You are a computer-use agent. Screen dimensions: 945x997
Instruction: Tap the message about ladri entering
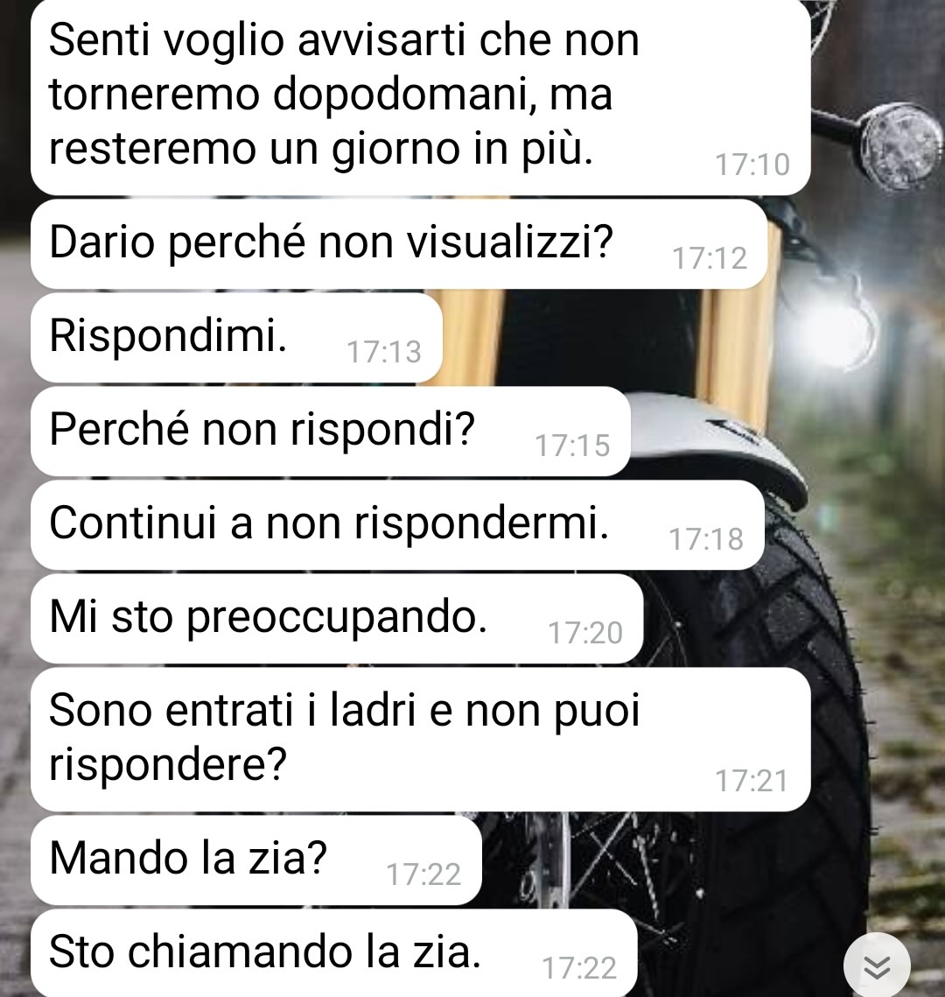(421, 740)
